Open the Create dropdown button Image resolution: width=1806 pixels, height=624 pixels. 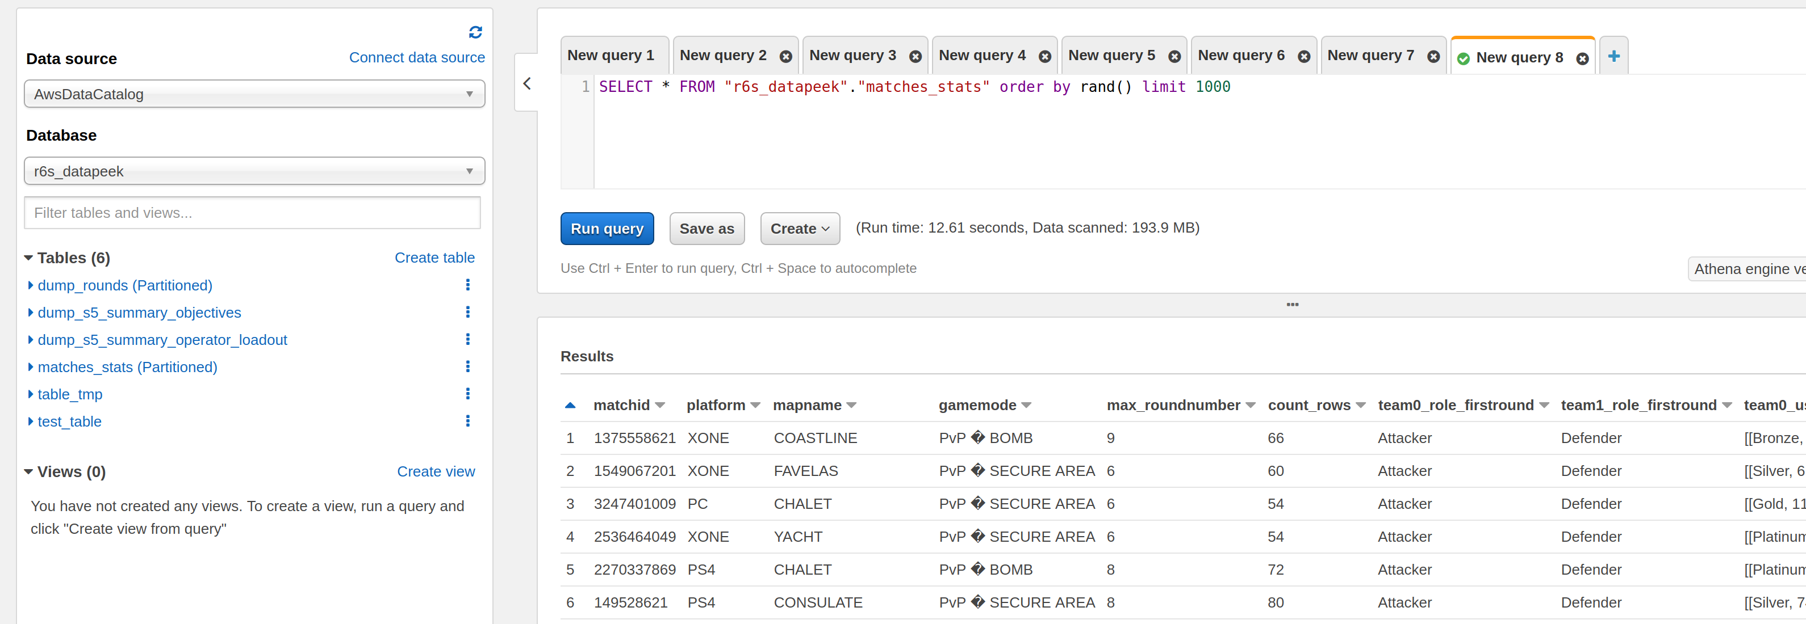point(799,229)
